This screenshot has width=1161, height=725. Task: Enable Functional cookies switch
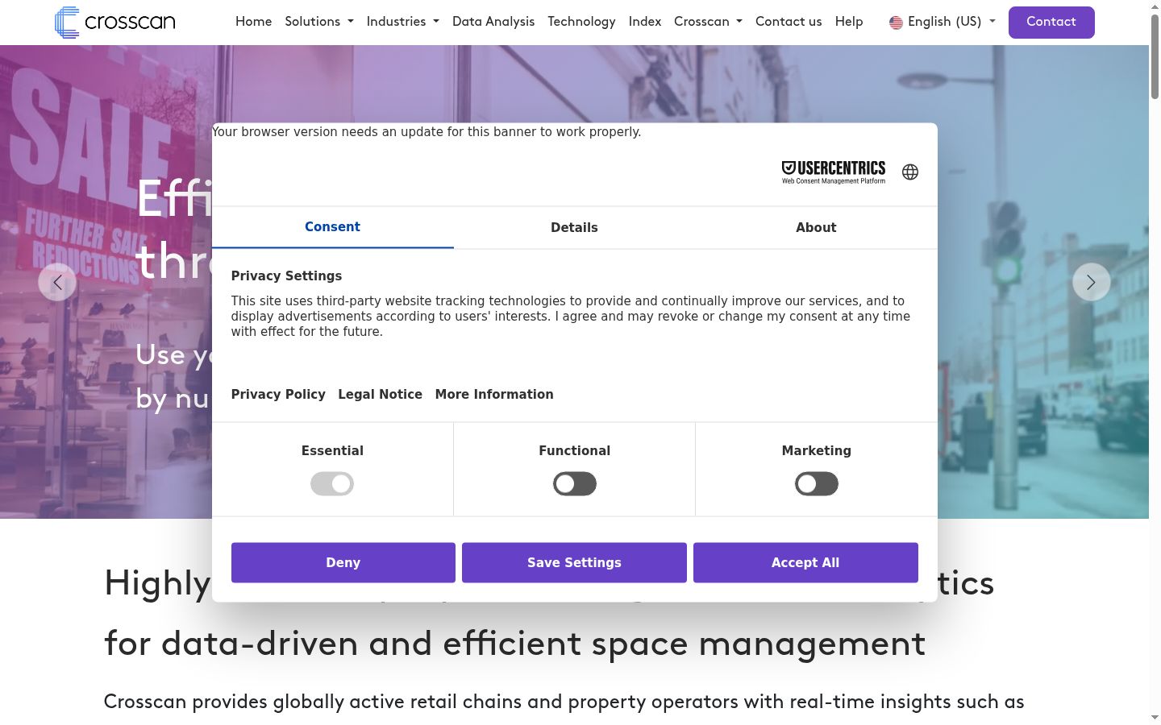[575, 484]
